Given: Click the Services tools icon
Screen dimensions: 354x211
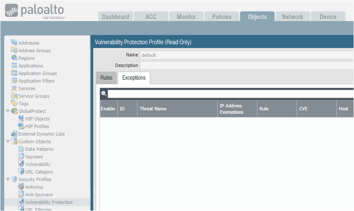Looking at the screenshot, I should [14, 88].
